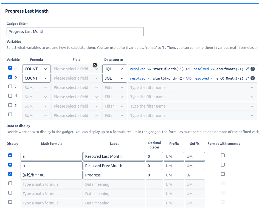Open Filter data source dropdown for variable d
The width and height of the screenshot is (259, 208).
click(x=114, y=97)
